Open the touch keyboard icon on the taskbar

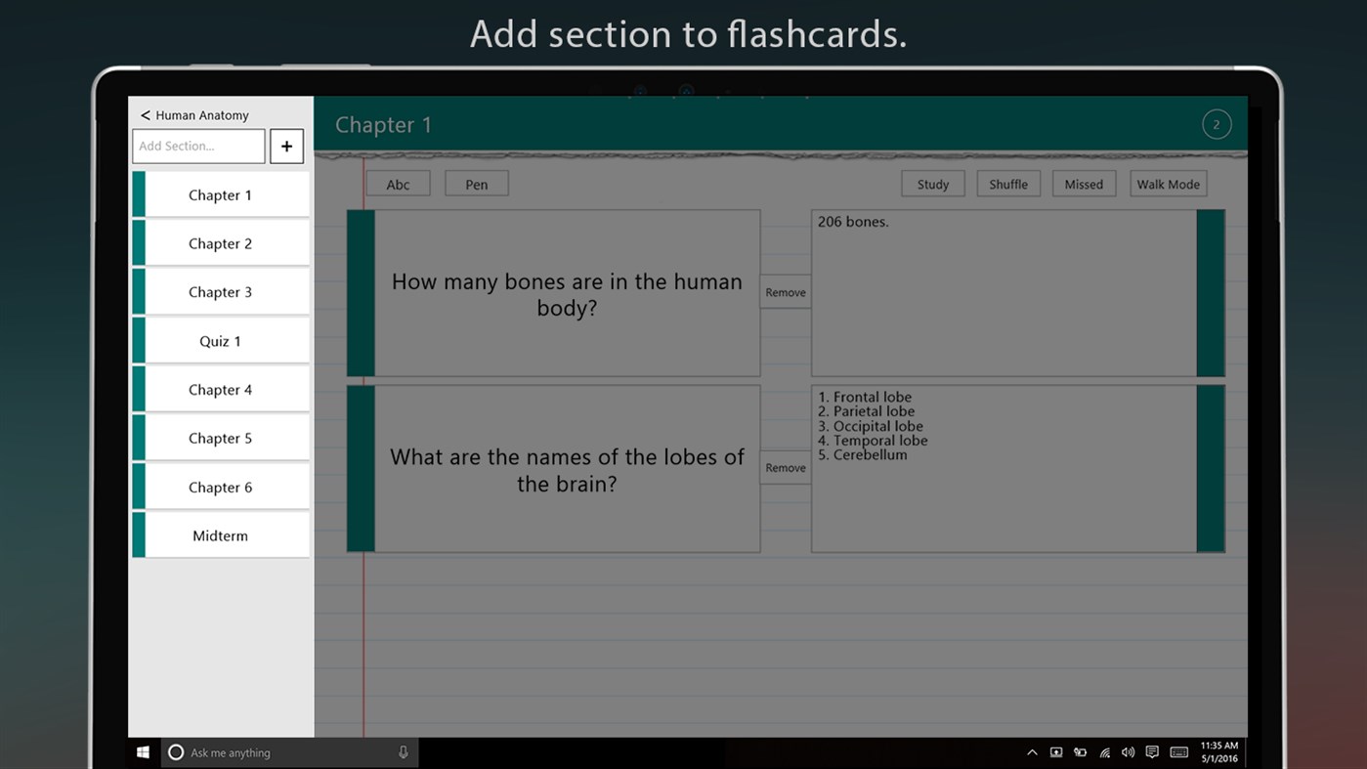pyautogui.click(x=1178, y=752)
